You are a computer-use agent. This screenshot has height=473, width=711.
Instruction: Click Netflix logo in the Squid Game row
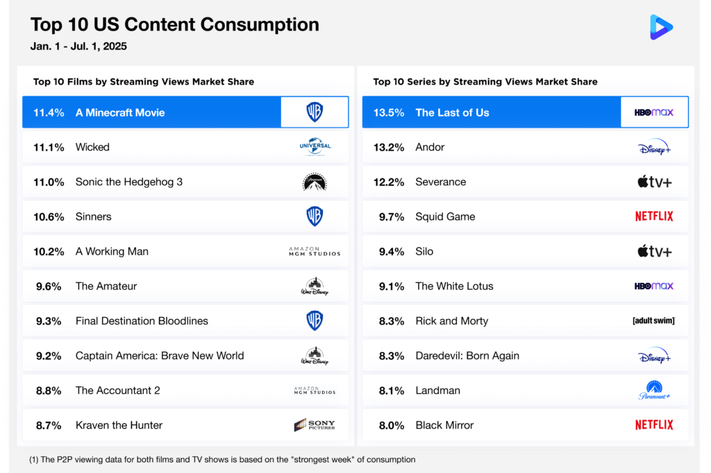[654, 216]
